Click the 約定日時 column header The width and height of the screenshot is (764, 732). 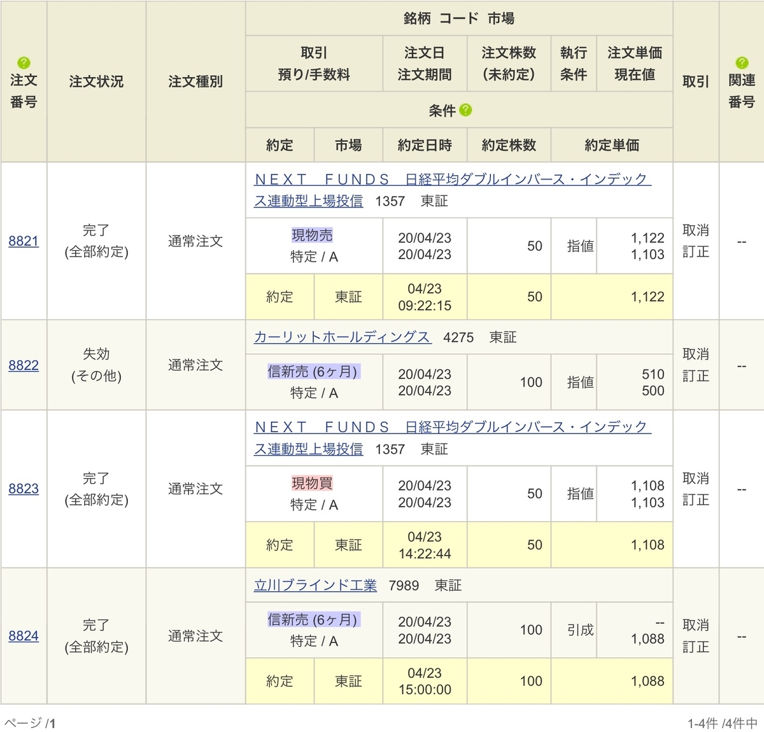point(425,145)
